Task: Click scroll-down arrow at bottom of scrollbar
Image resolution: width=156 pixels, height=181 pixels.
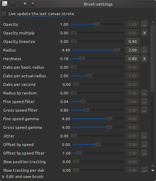Action: click(153, 170)
